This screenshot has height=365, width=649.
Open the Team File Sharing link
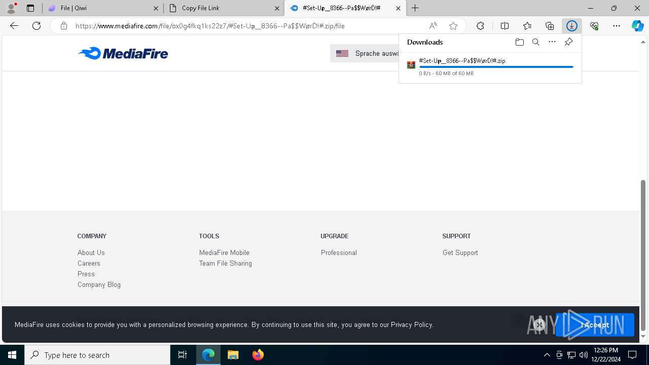click(226, 263)
